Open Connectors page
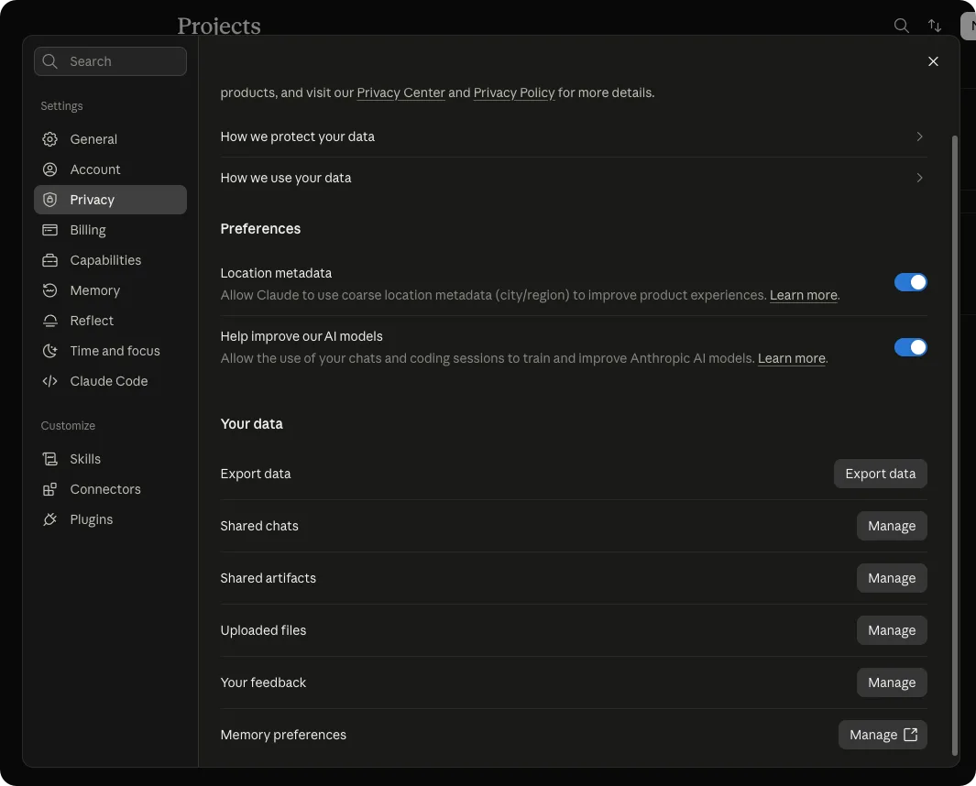The height and width of the screenshot is (786, 976). coord(110,489)
